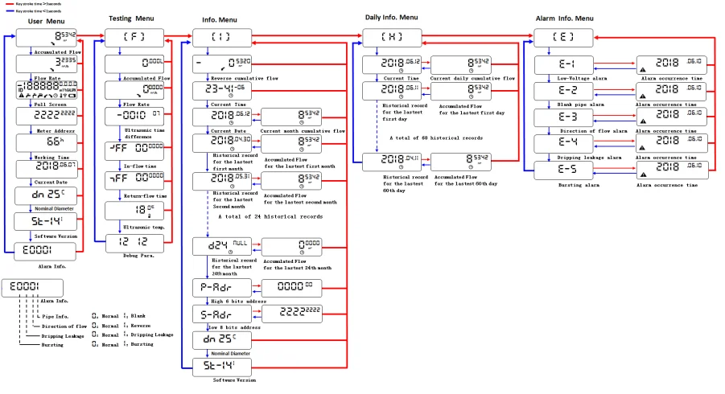Viewport: 725px width, 394px height.
Task: Click the "Daily Info. Menu" heading
Action: click(392, 17)
